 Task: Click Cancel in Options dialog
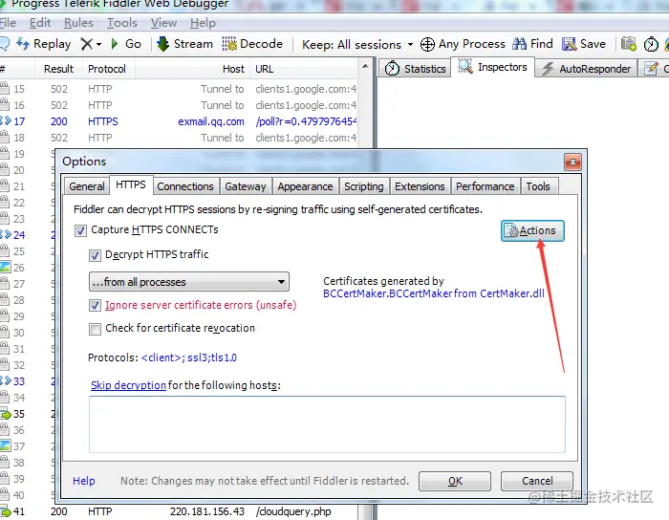537,481
